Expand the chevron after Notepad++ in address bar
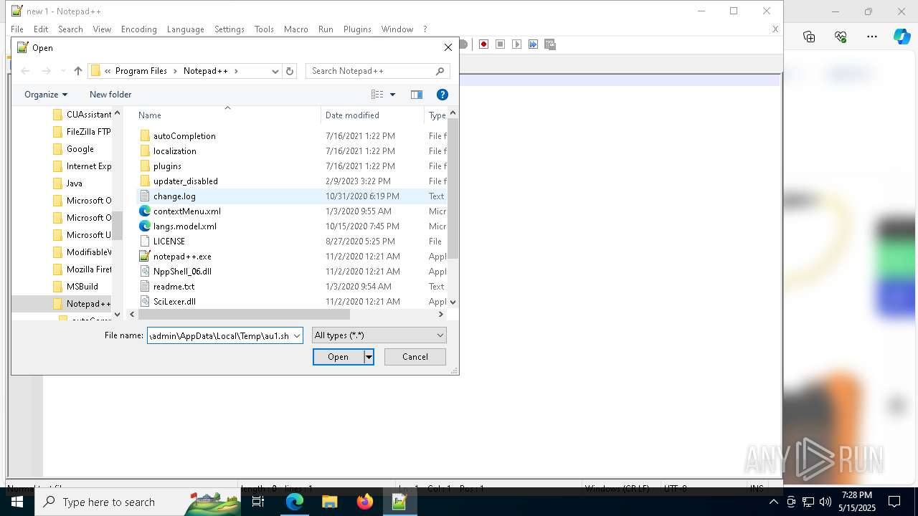This screenshot has width=918, height=516. [x=236, y=71]
